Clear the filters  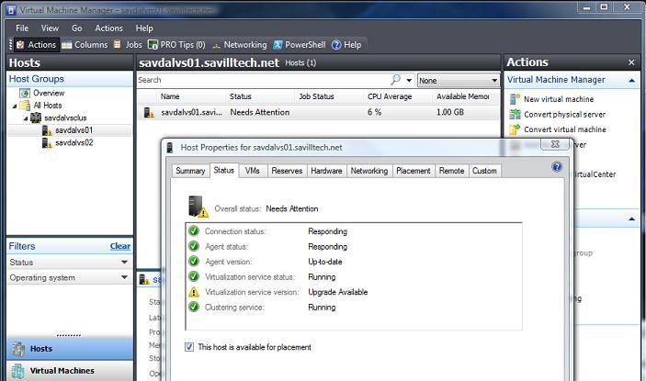click(119, 246)
